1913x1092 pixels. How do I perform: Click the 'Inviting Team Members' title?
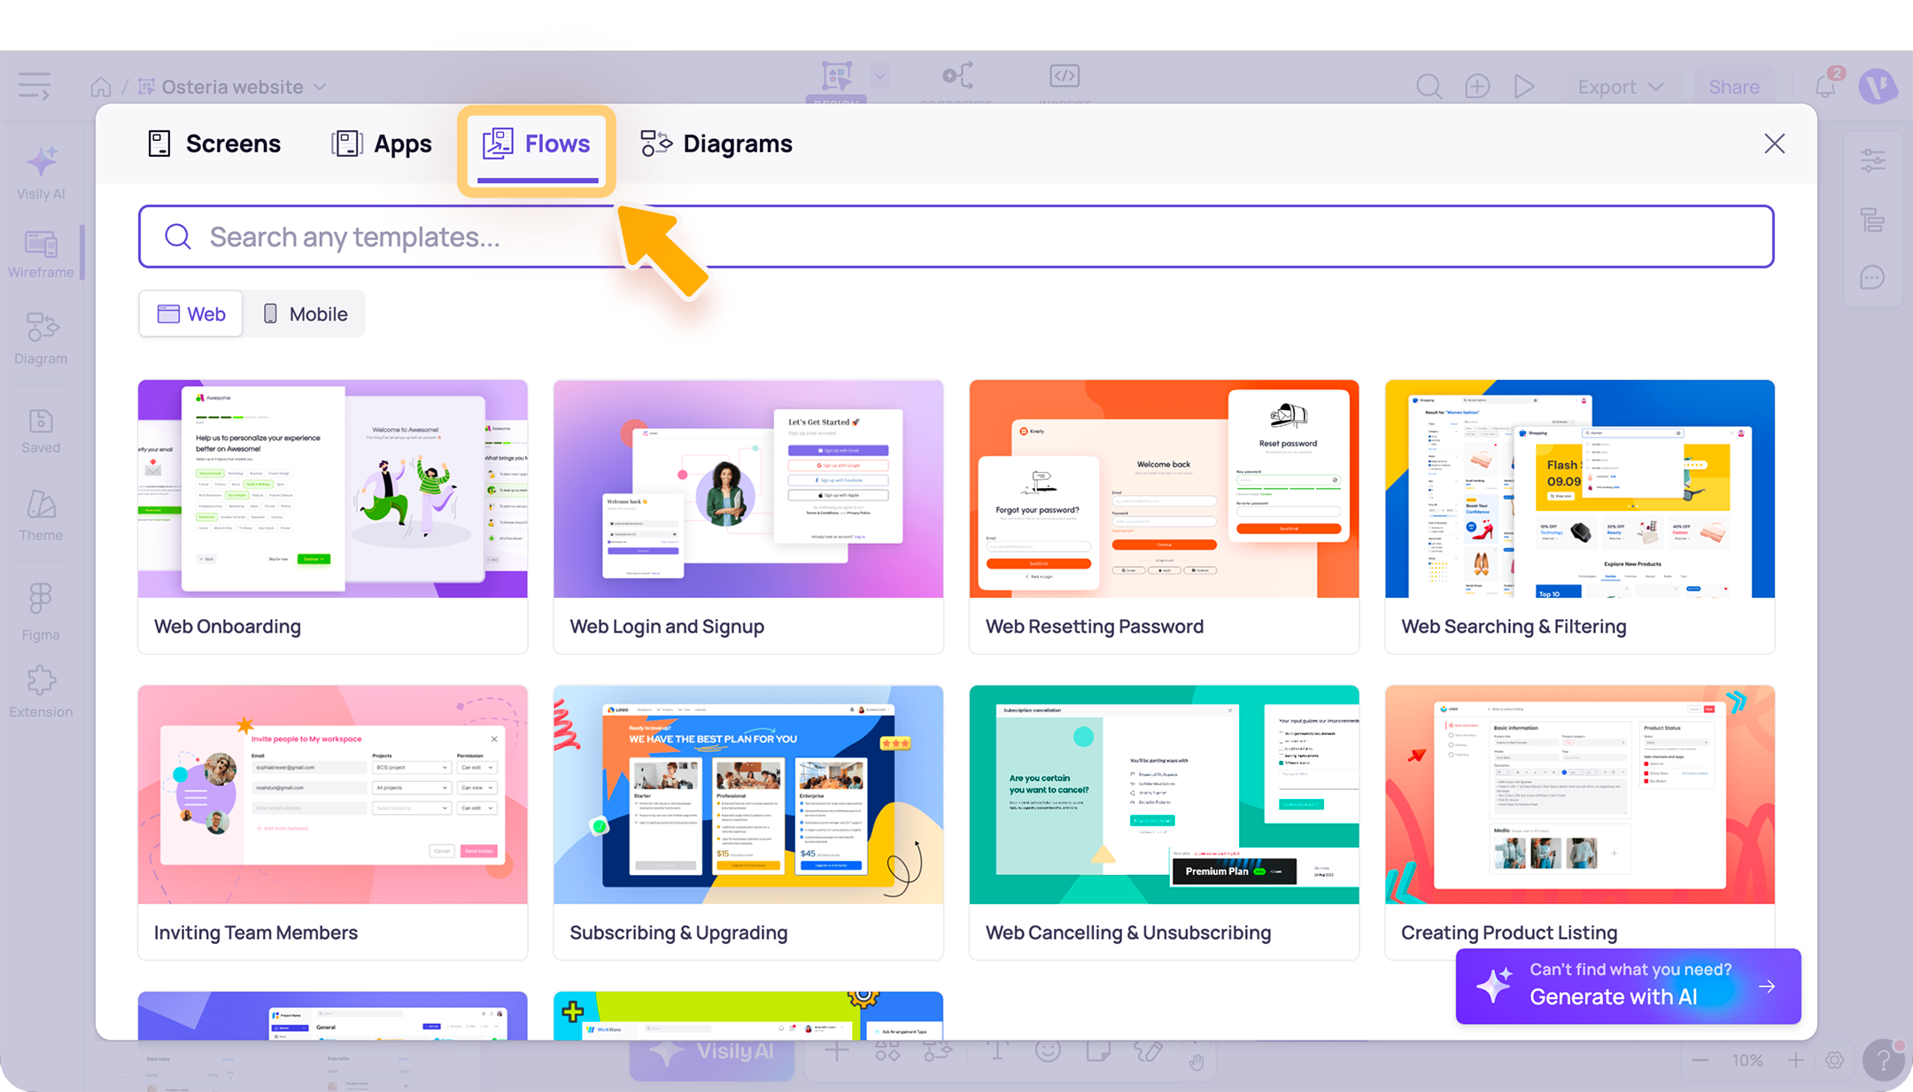pyautogui.click(x=256, y=933)
